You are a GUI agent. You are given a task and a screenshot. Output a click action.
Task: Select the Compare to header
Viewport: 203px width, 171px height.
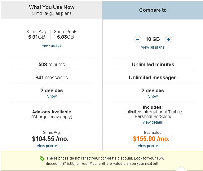[153, 10]
